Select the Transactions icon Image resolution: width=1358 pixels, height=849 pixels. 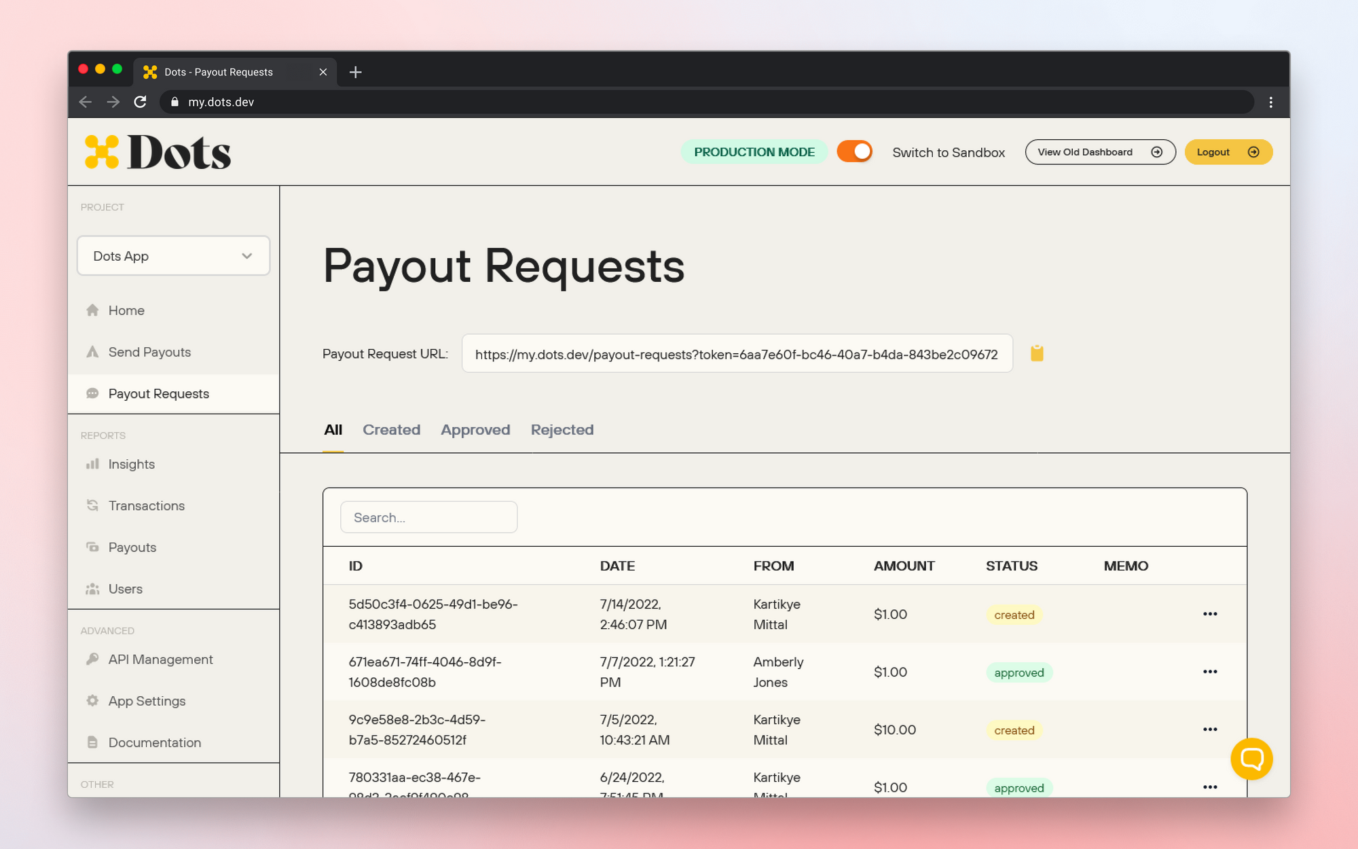tap(93, 505)
